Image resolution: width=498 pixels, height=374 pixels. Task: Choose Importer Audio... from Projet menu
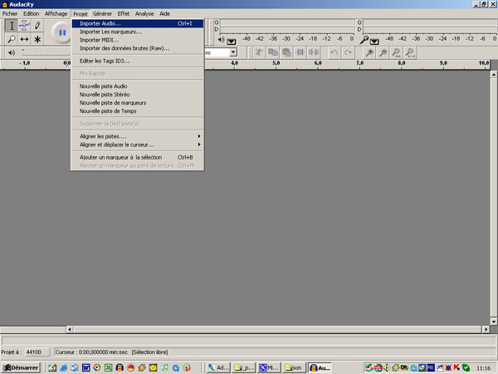pos(137,23)
